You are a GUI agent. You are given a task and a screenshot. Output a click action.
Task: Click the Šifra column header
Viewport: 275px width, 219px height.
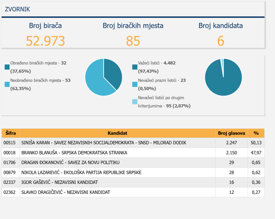(x=11, y=133)
